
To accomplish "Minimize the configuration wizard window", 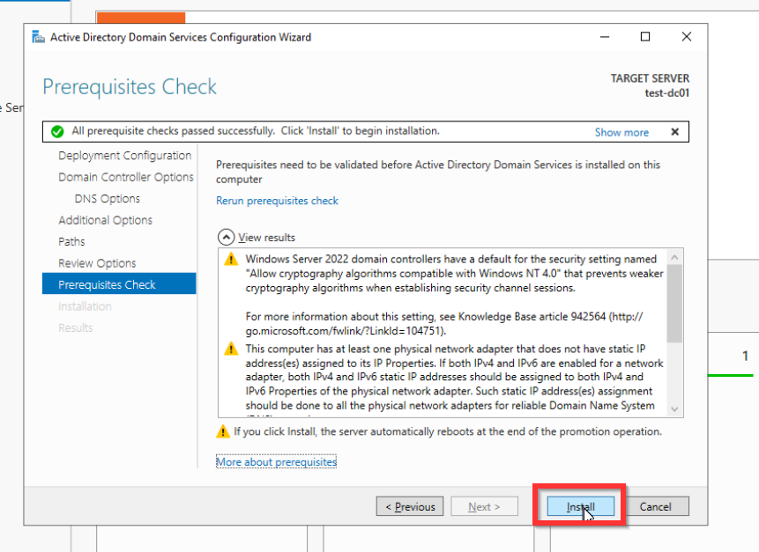I will pos(605,37).
